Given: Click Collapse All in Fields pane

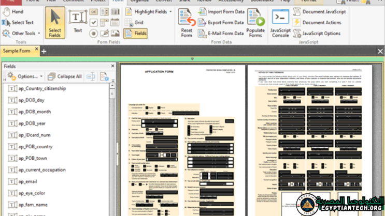Looking at the screenshot, I should click(x=65, y=76).
